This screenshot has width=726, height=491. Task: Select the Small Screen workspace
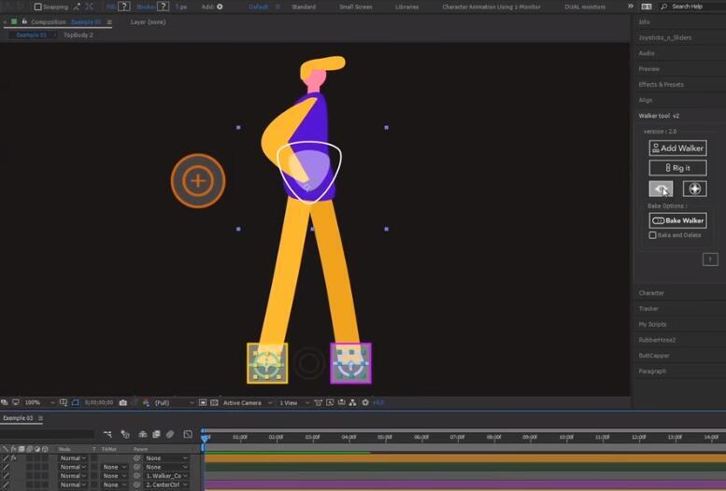(x=355, y=7)
